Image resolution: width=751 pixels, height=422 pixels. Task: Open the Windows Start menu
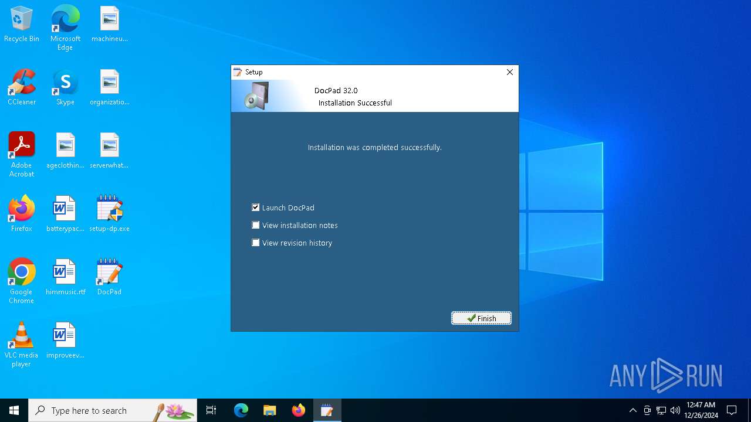14,410
